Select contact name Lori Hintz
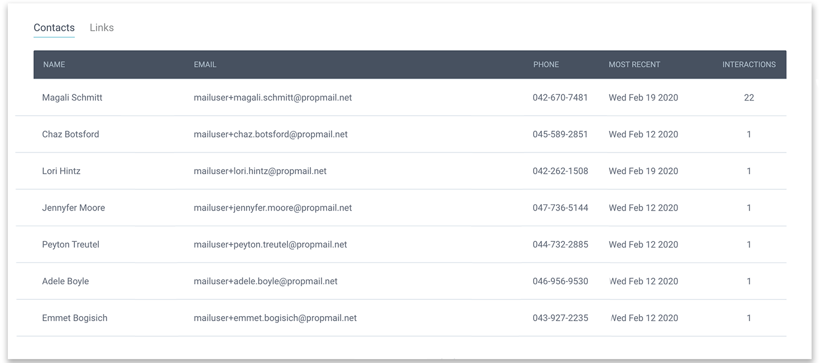This screenshot has width=820, height=363. tap(61, 171)
